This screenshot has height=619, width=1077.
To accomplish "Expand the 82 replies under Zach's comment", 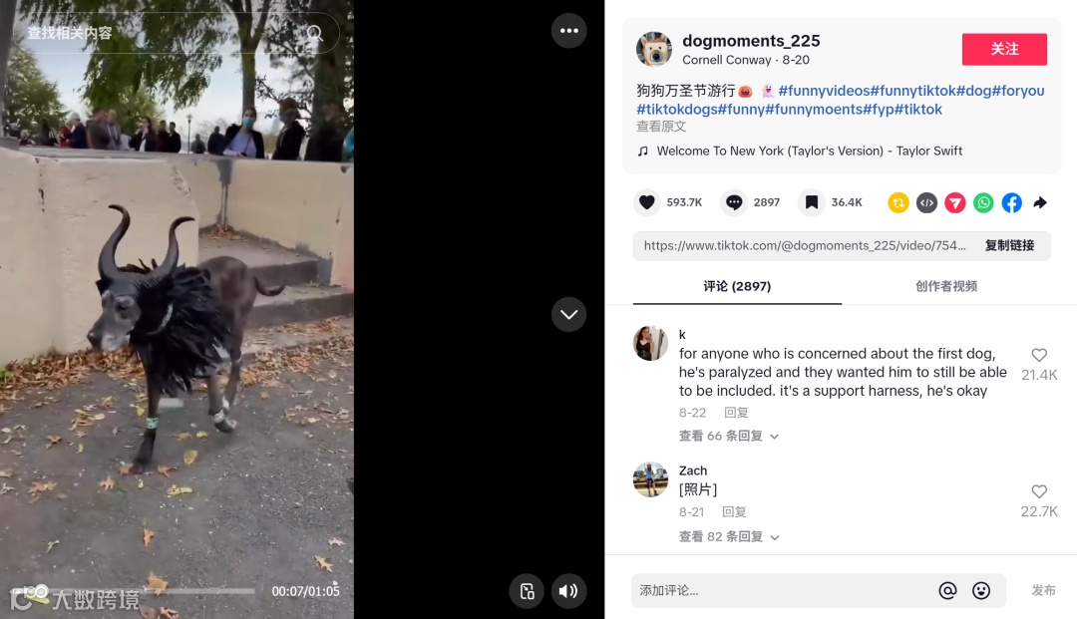I will [x=729, y=536].
